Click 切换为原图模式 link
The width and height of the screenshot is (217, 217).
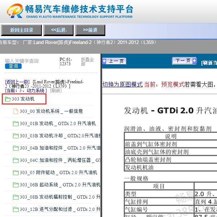[x=123, y=84]
